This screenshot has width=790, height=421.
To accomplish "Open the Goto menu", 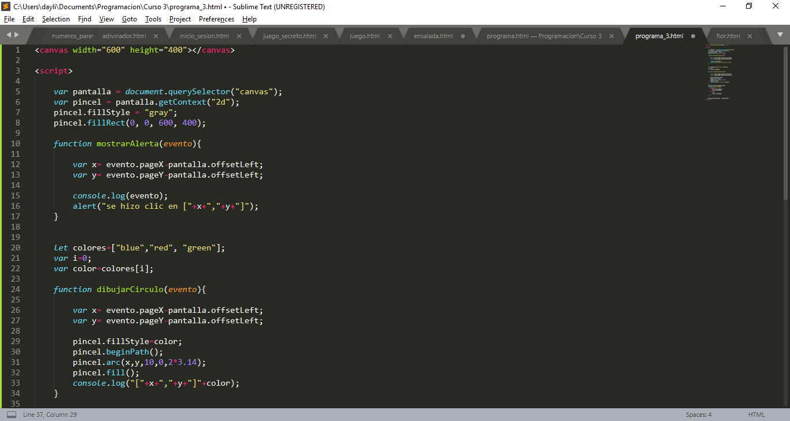I will point(130,19).
